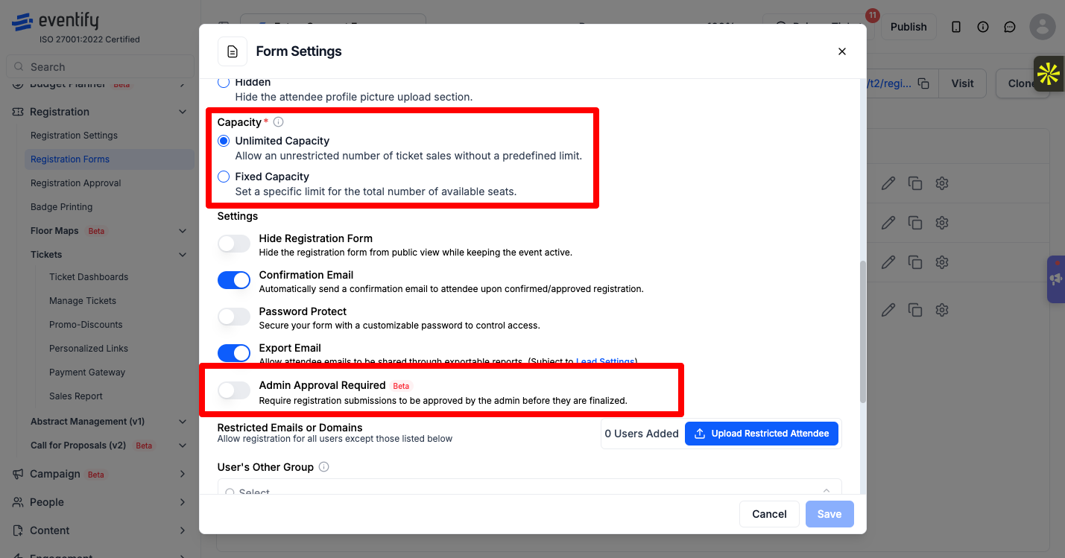Open the chat bubble icon in the top bar
This screenshot has width=1065, height=558.
[1010, 27]
